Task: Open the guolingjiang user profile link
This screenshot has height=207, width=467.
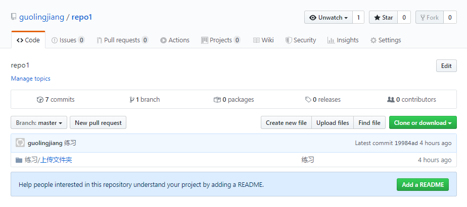Action: (41, 17)
